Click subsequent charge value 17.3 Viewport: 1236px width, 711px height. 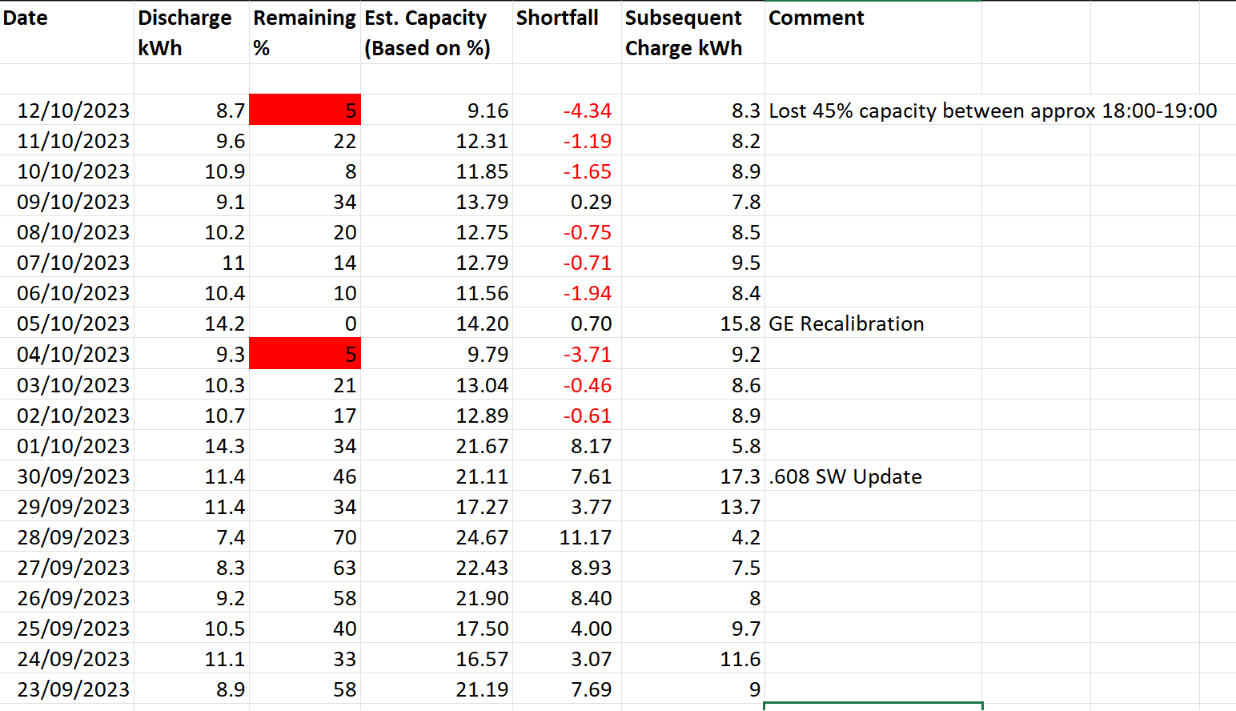click(693, 476)
